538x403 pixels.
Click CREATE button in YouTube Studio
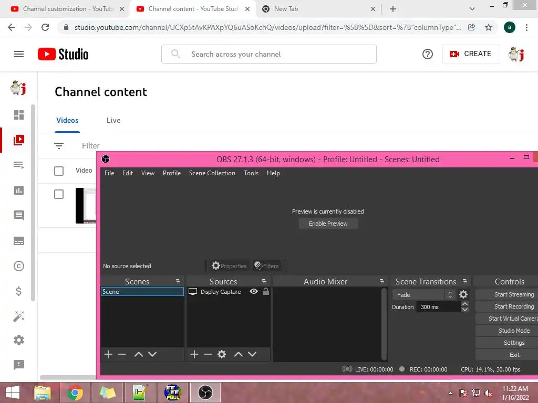tap(471, 54)
